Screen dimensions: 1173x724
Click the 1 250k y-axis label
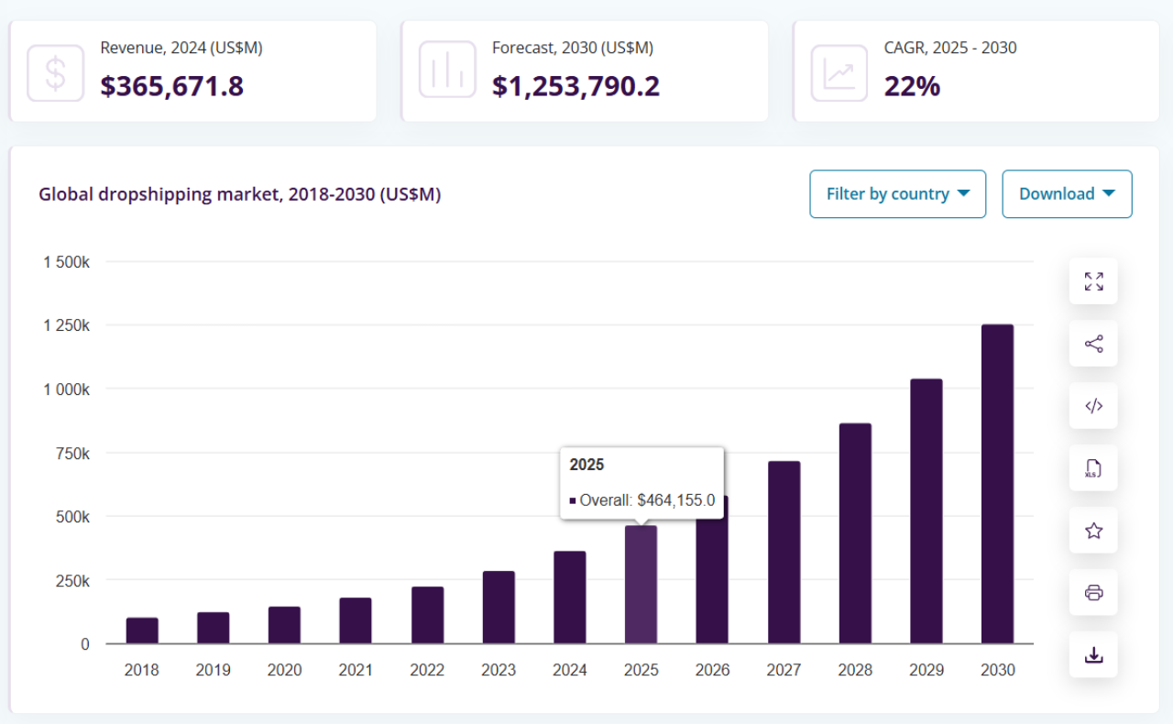67,325
